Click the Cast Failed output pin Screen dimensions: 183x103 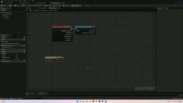[x=94, y=31]
